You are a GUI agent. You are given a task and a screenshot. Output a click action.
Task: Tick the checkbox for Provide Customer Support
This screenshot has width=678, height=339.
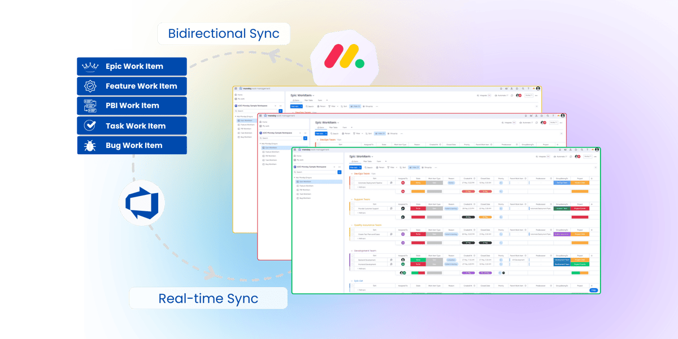352,208
